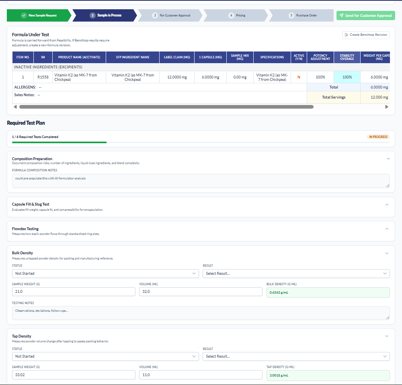Collapse the Tap Density section
Viewport: 402px width, 385px height.
point(387,336)
